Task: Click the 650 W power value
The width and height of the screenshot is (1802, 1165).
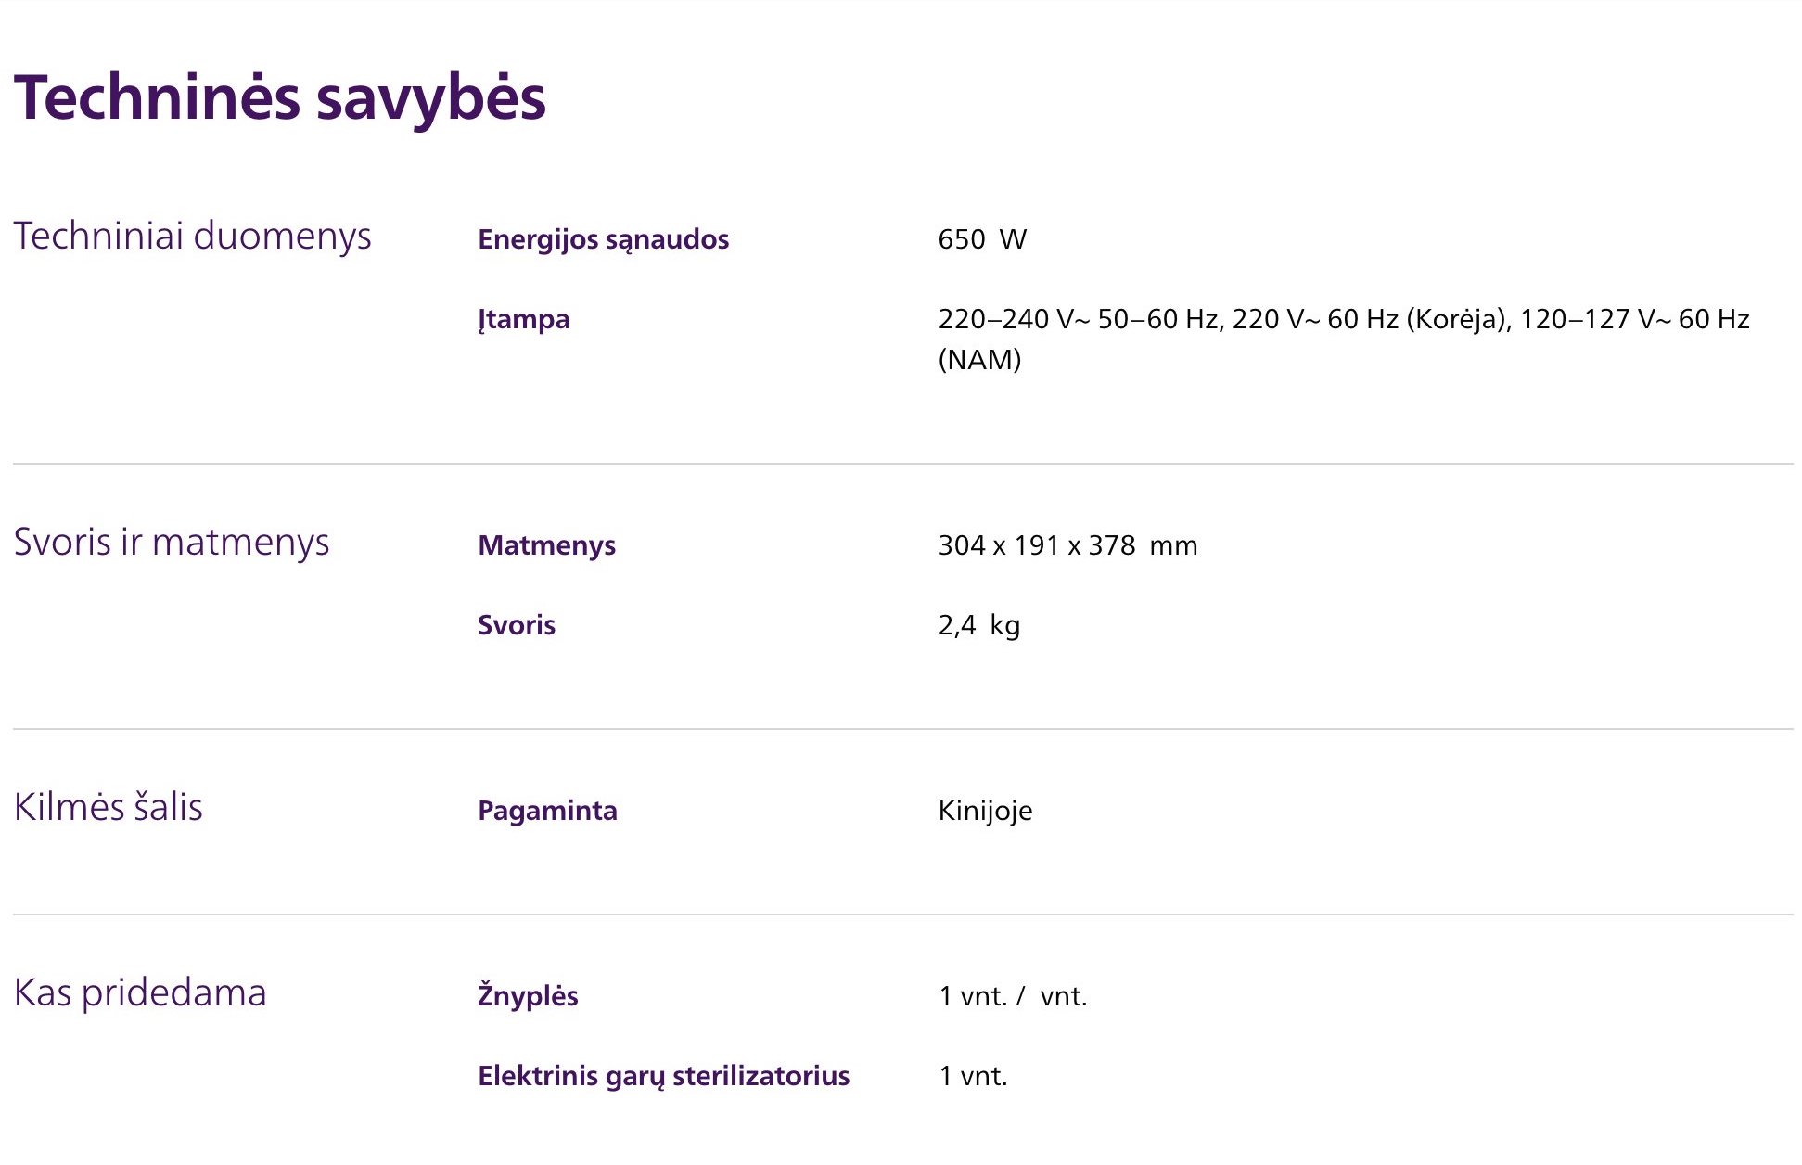Action: tap(981, 239)
